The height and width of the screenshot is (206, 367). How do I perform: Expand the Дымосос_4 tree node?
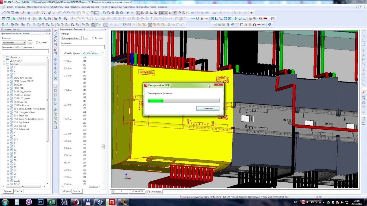(x=4, y=61)
